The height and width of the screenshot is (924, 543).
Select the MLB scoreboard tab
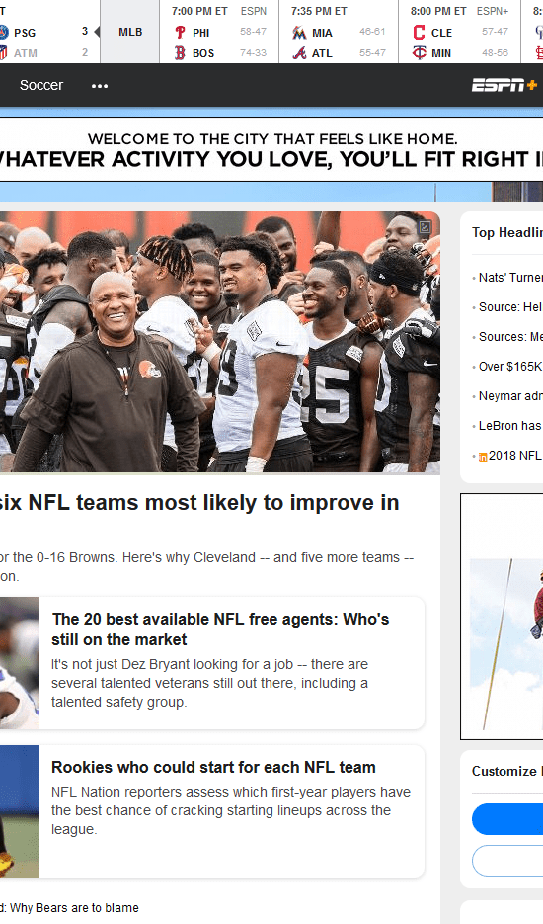(130, 32)
